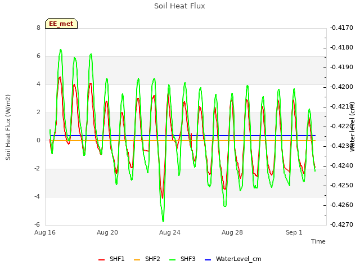Toggle WaterLevel_cm series in the legend

(233, 259)
